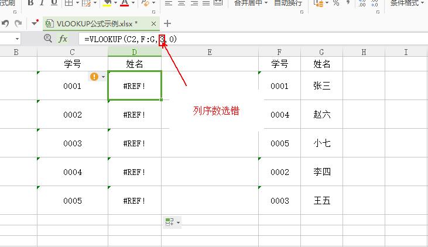Image resolution: width=428 pixels, height=247 pixels.
Task: Select column E header
Action: [210, 52]
